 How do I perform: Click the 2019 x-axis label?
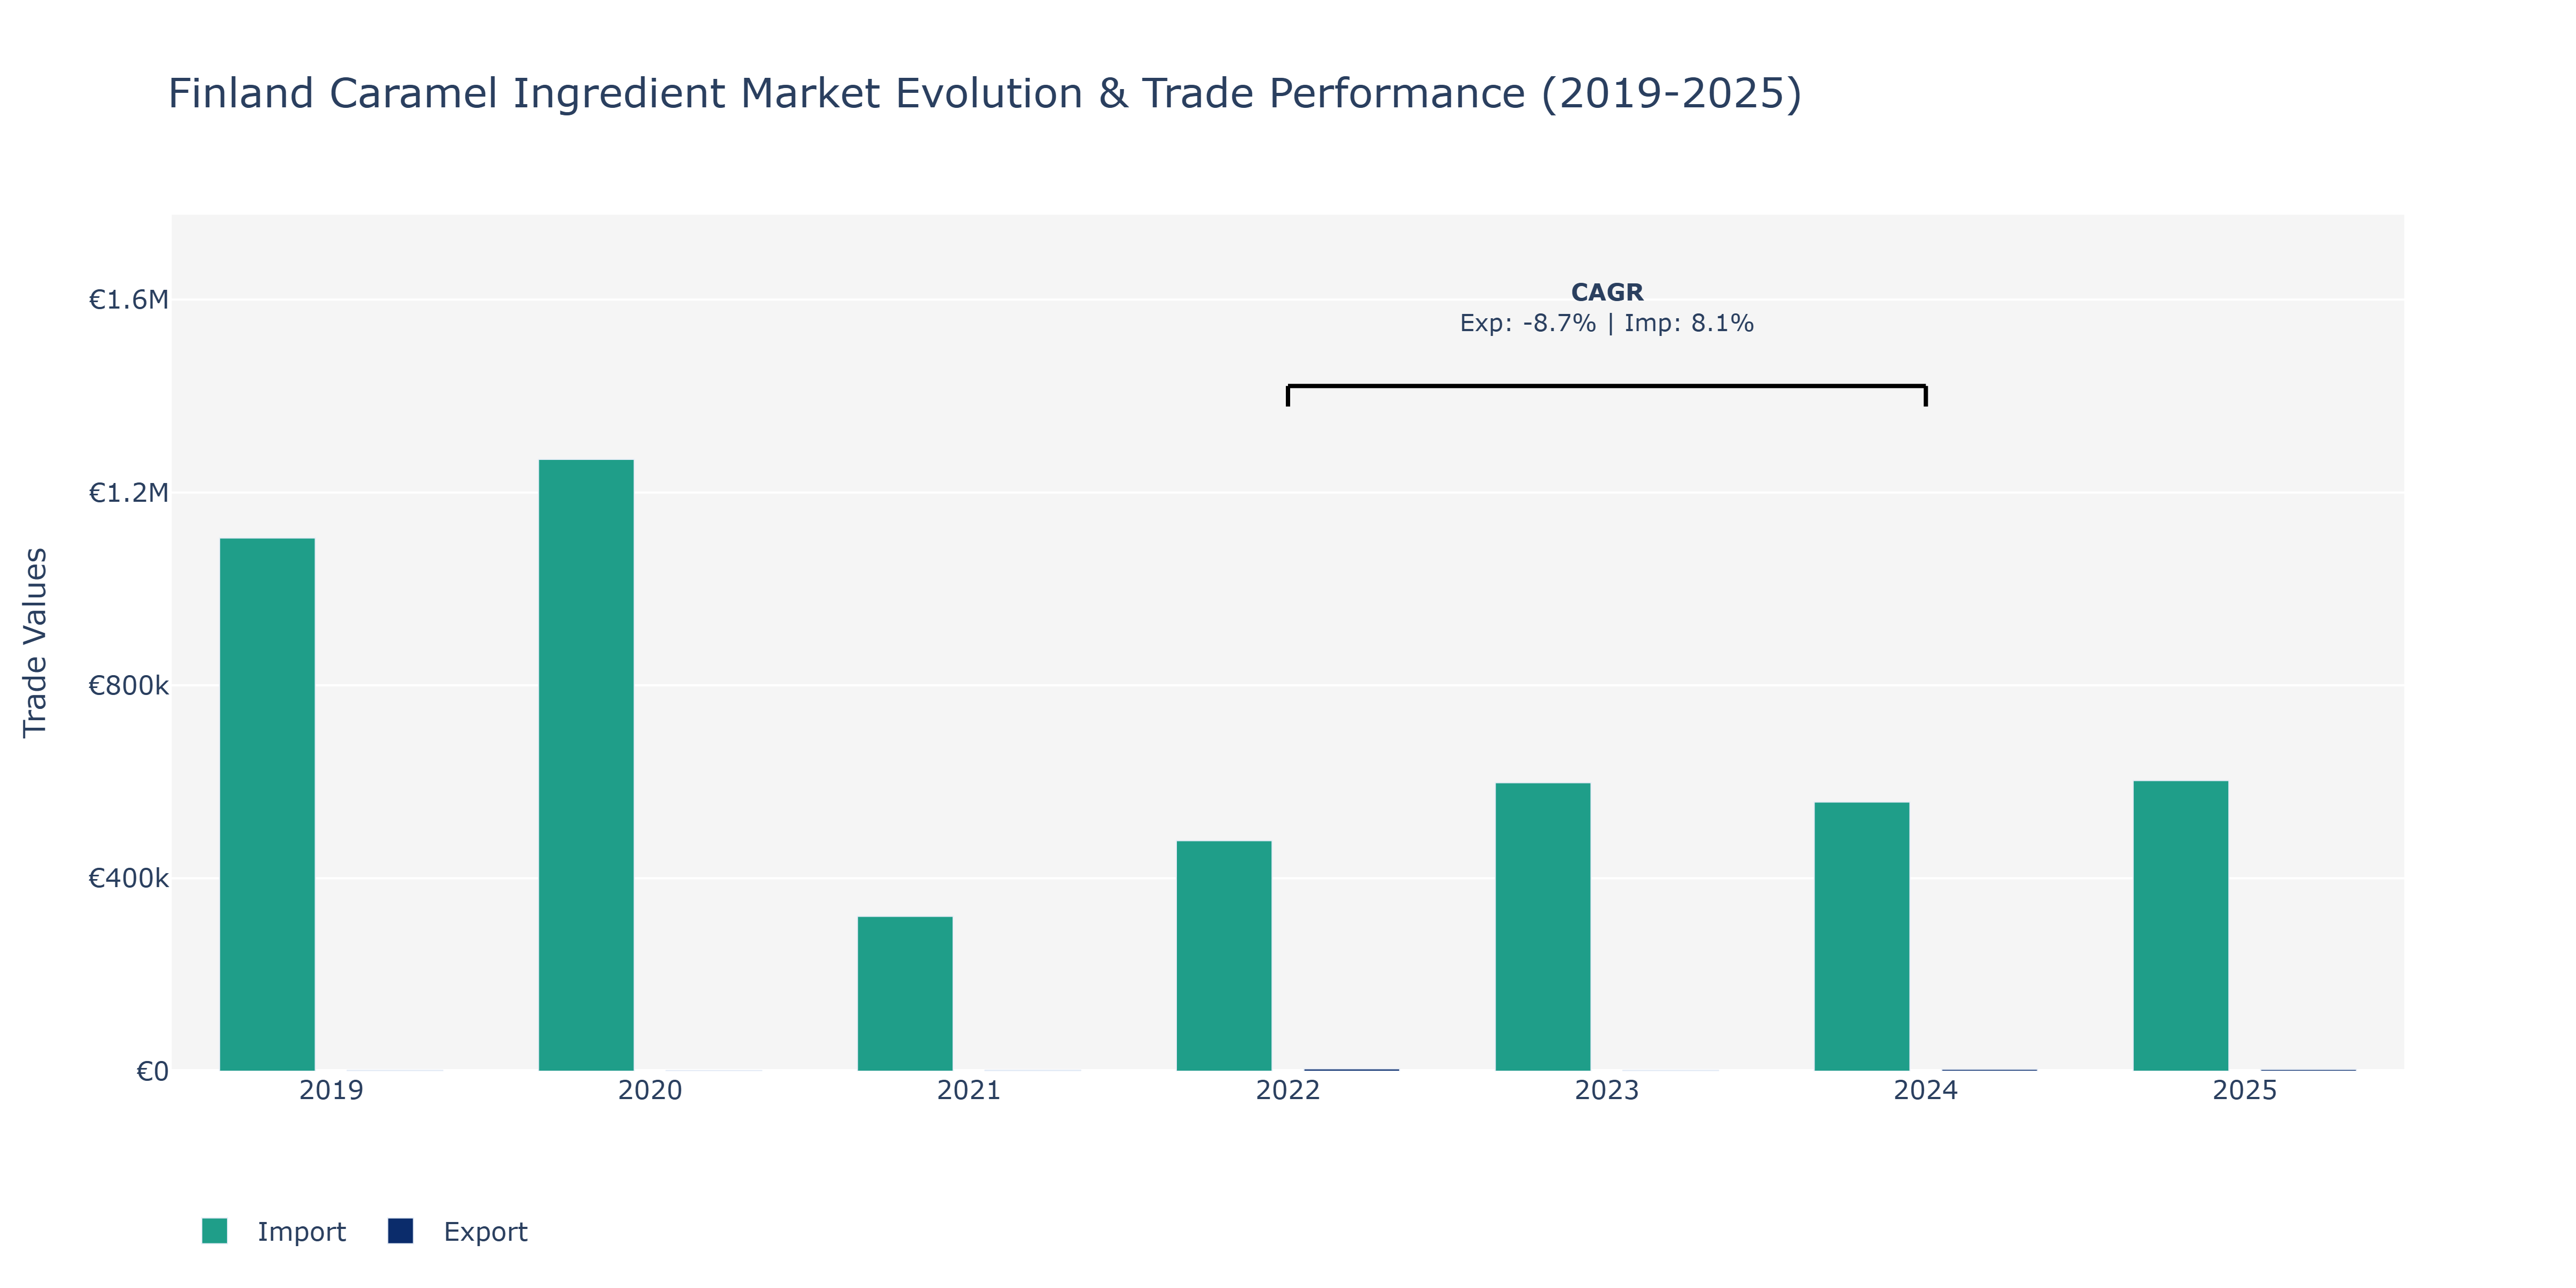331,1090
